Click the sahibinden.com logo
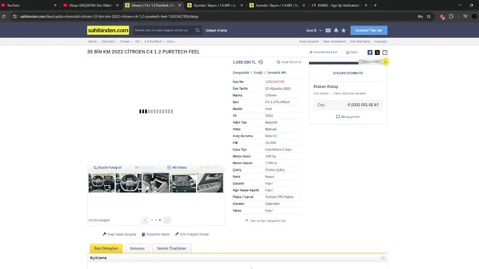The width and height of the screenshot is (479, 269). [108, 30]
